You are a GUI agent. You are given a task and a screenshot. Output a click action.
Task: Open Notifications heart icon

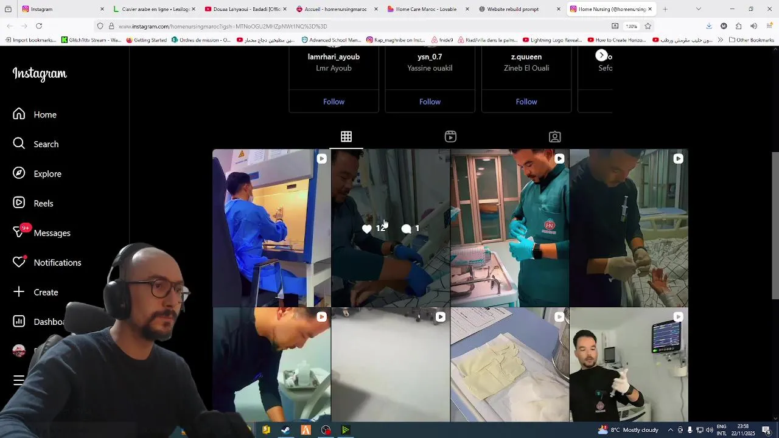coord(19,262)
